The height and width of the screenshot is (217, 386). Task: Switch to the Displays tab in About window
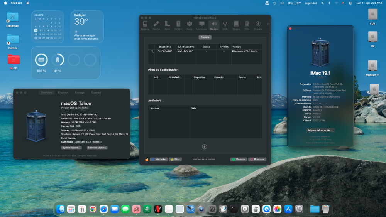[x=63, y=93]
